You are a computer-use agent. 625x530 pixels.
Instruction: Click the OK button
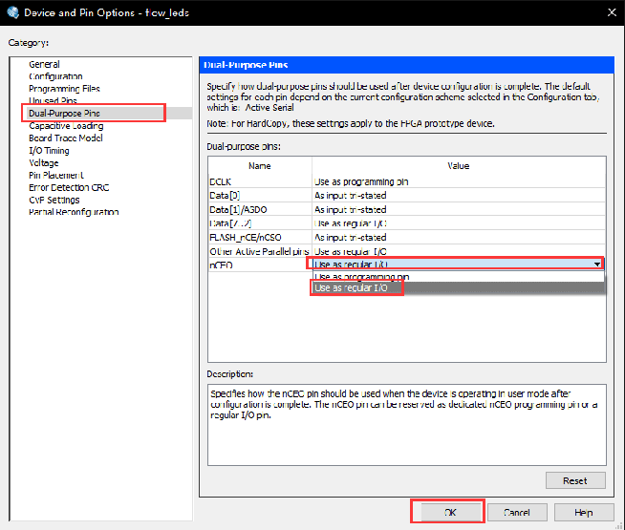450,513
